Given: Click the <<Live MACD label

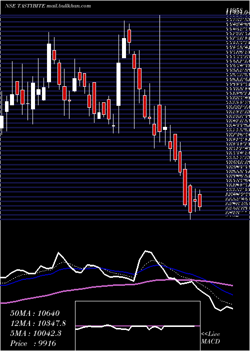Looking at the screenshot, I should coord(210,338).
